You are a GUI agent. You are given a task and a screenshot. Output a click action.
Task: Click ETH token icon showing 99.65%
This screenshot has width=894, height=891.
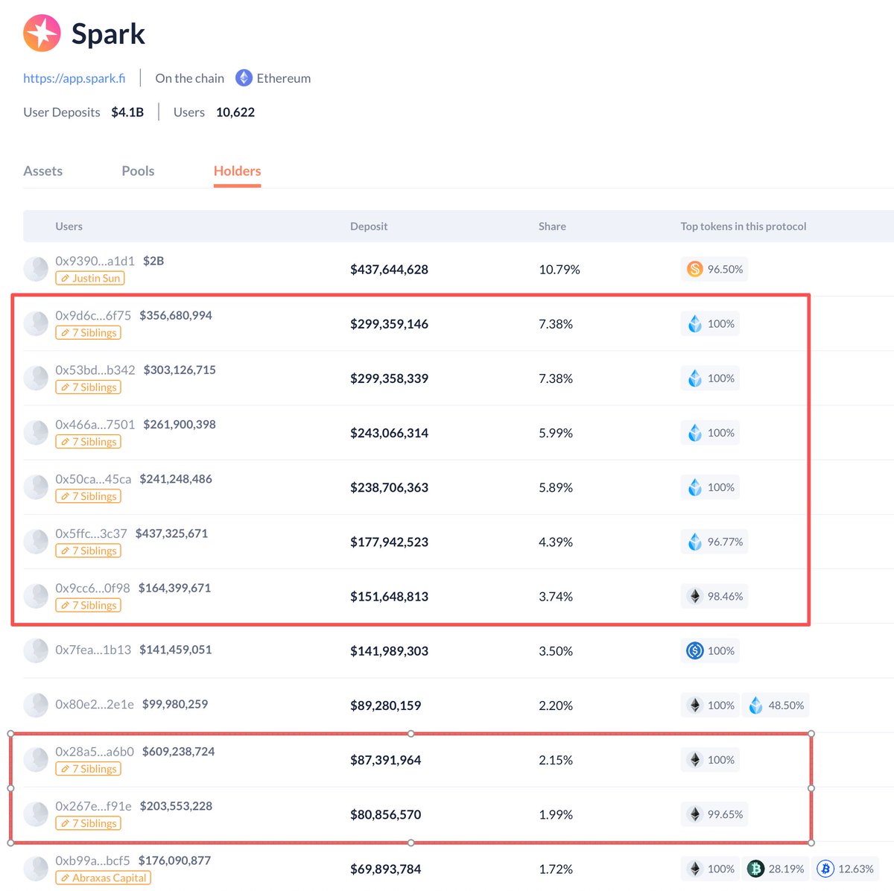pos(694,814)
